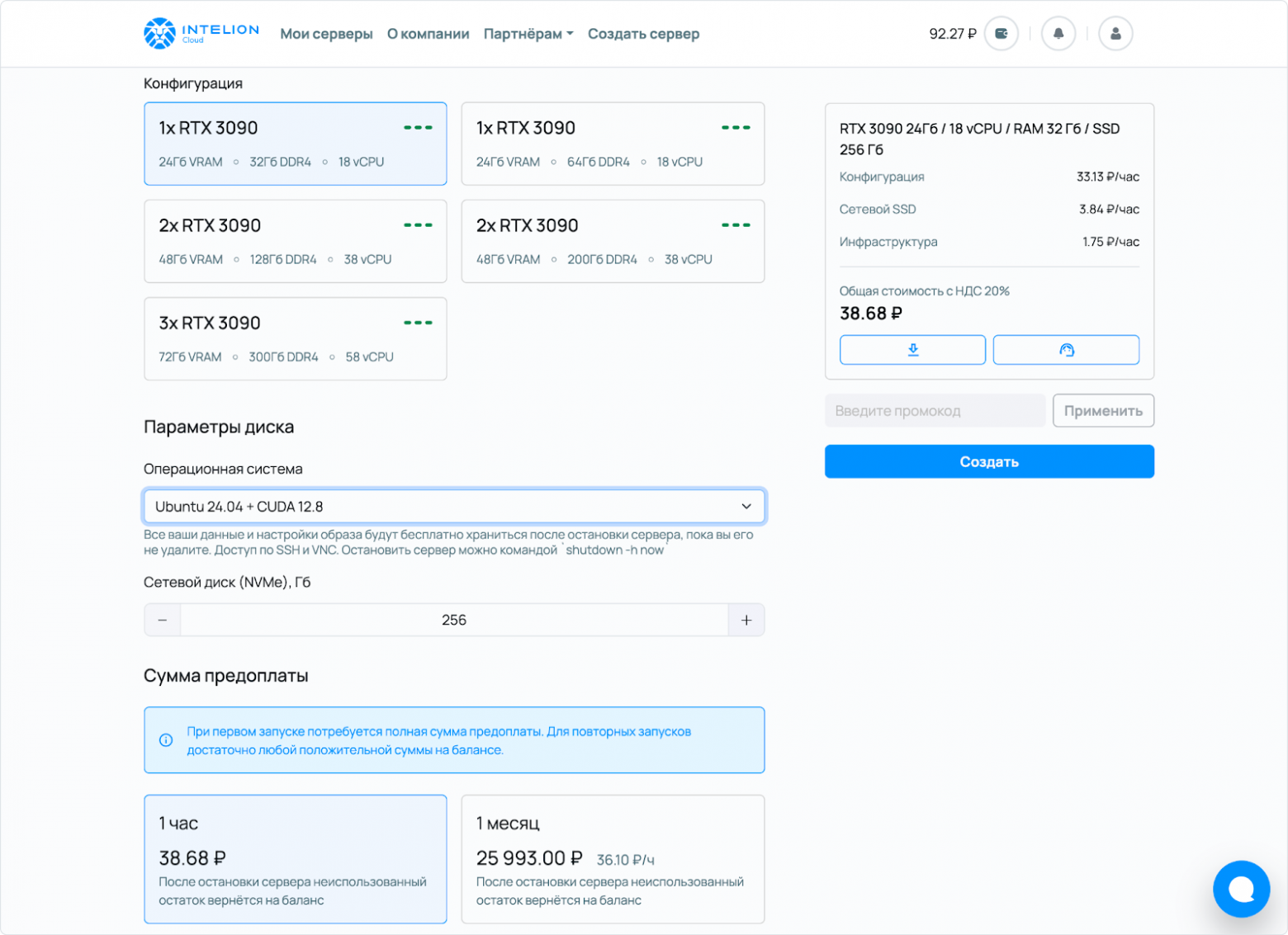1288x935 pixels.
Task: Select 3x RTX 3090 configuration
Action: click(295, 338)
